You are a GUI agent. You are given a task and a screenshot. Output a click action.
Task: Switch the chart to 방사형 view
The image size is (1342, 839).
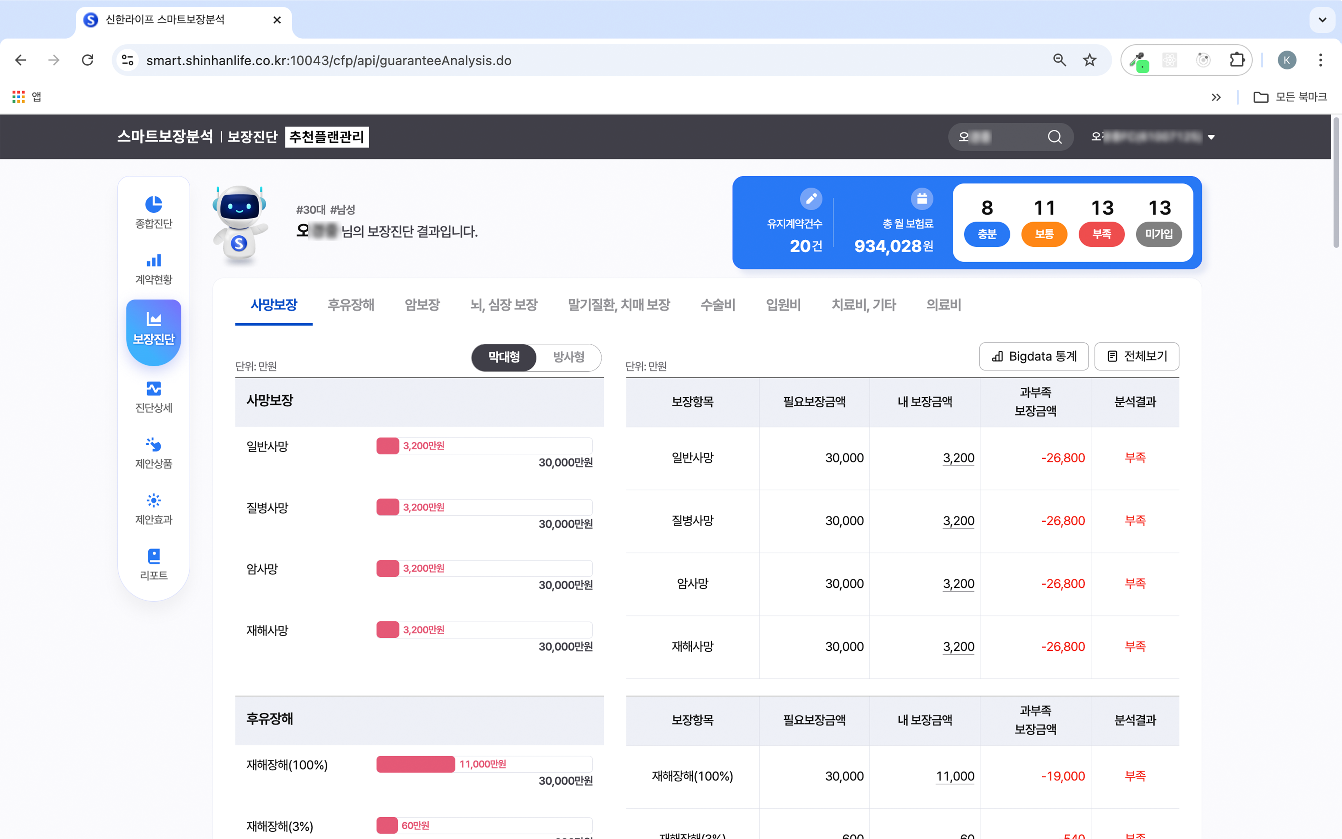coord(567,358)
